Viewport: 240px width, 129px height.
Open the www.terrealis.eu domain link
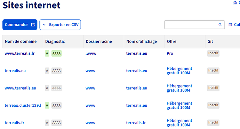pyautogui.click(x=21, y=88)
